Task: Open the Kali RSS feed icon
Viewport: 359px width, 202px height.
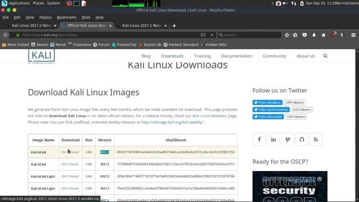Action: tap(316, 139)
